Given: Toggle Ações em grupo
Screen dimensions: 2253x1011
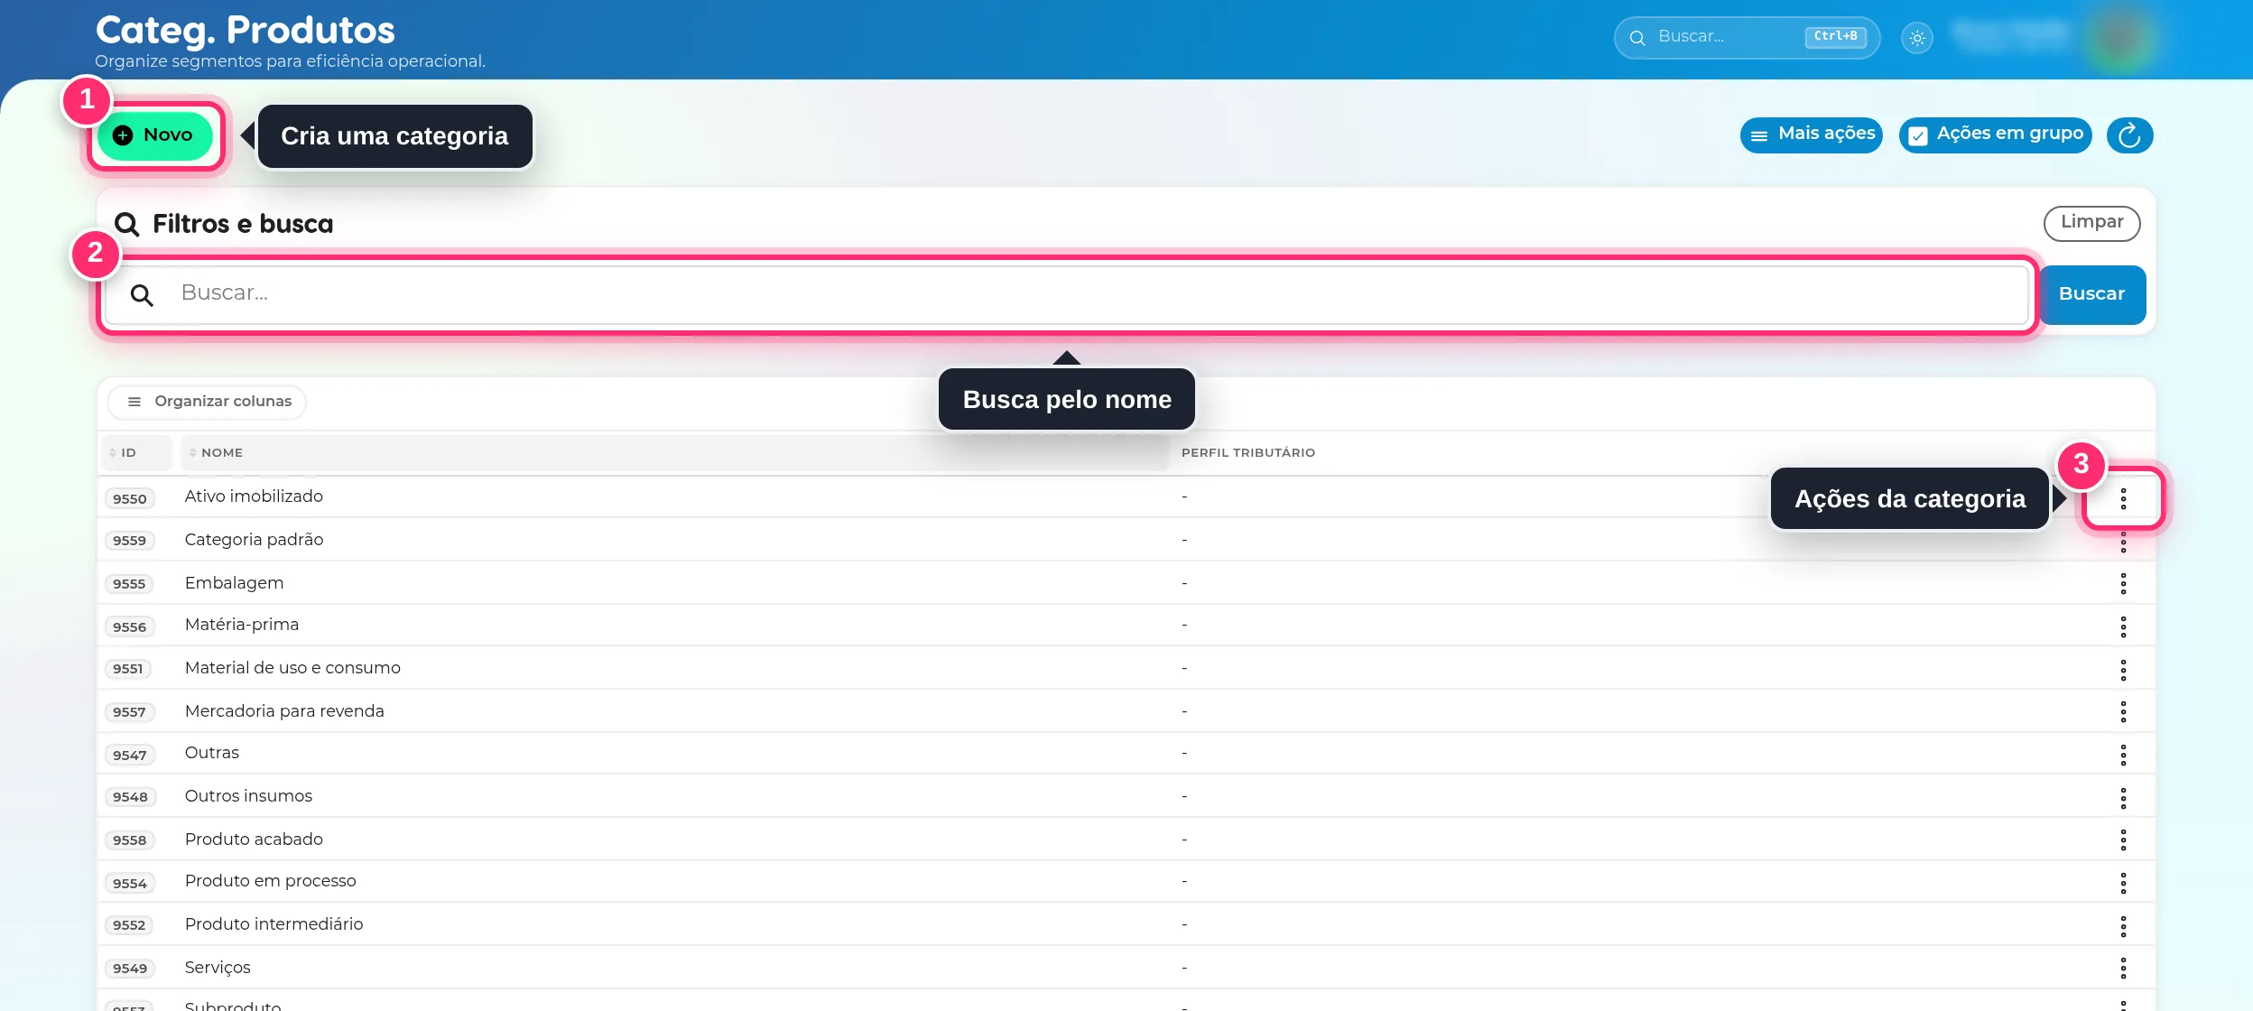Looking at the screenshot, I should coord(1995,134).
